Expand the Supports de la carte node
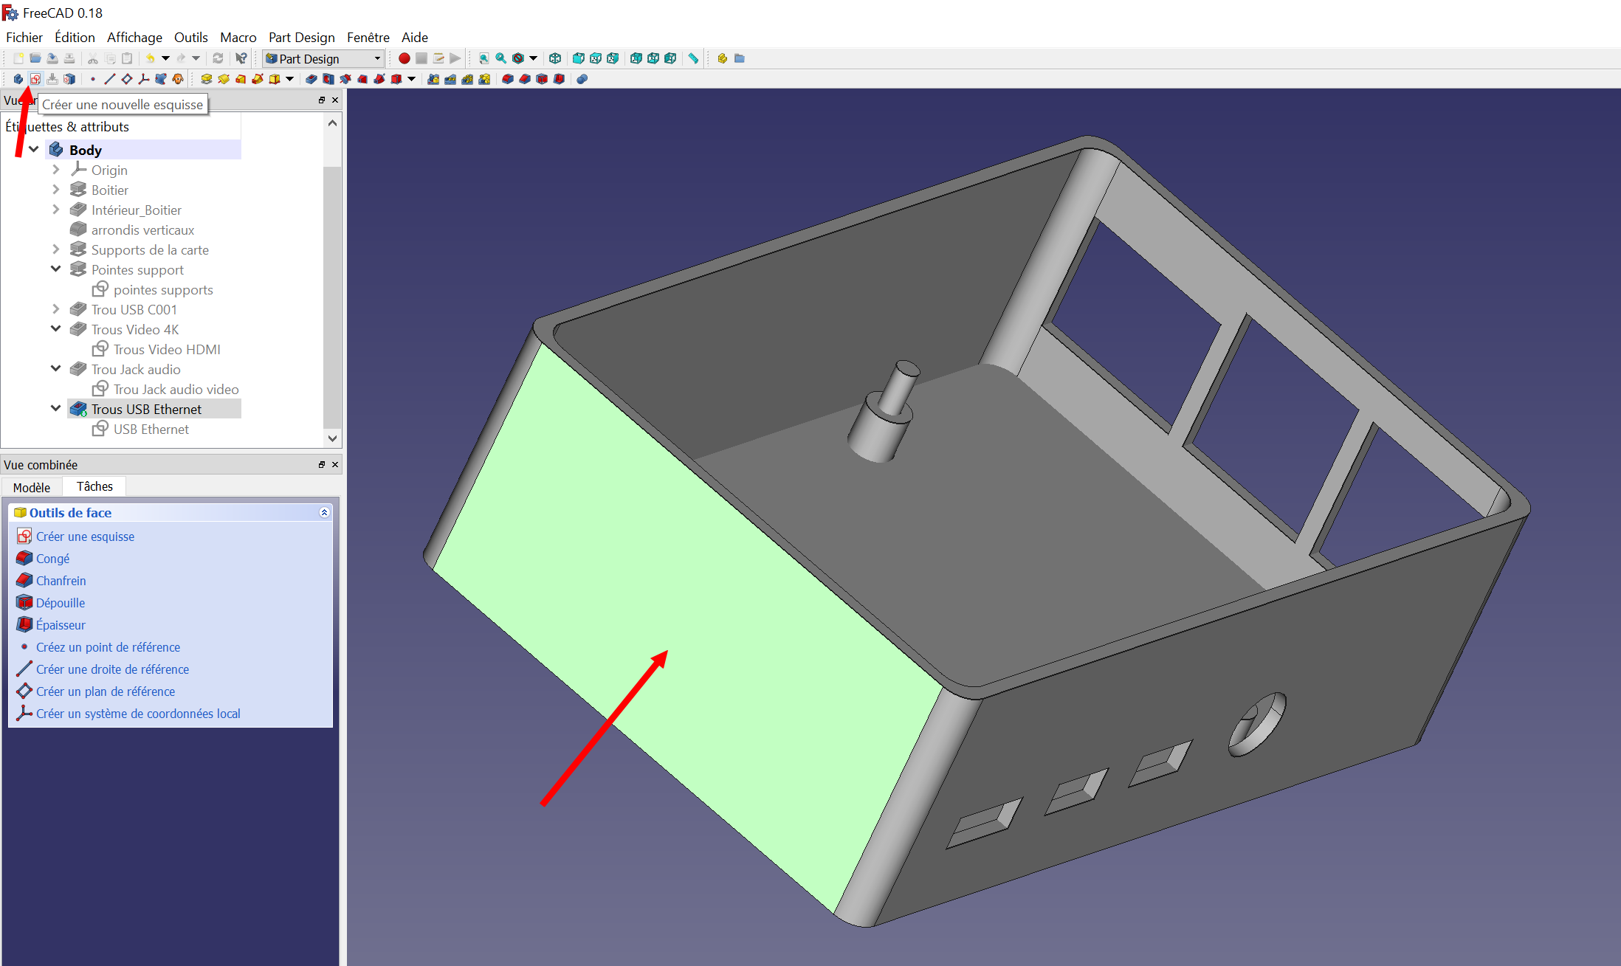The height and width of the screenshot is (966, 1621). (56, 249)
